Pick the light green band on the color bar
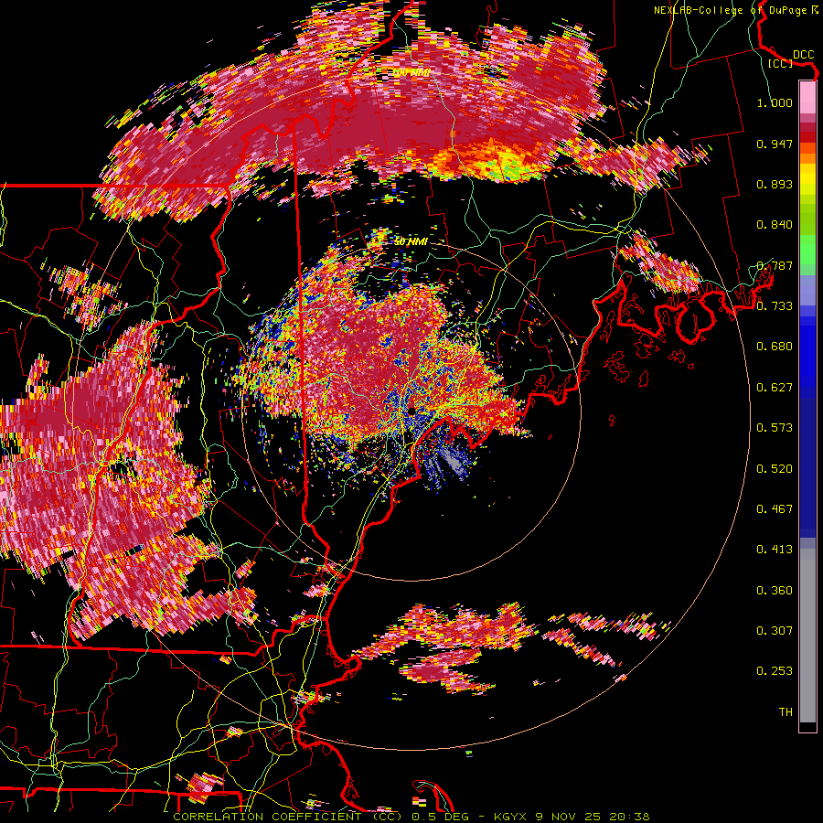 (x=807, y=250)
